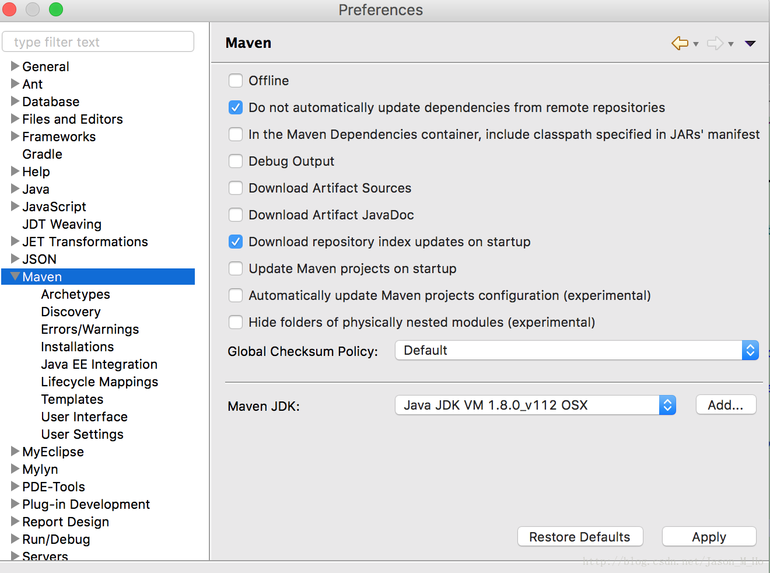
Task: Expand the Ant tree node
Action: [15, 83]
